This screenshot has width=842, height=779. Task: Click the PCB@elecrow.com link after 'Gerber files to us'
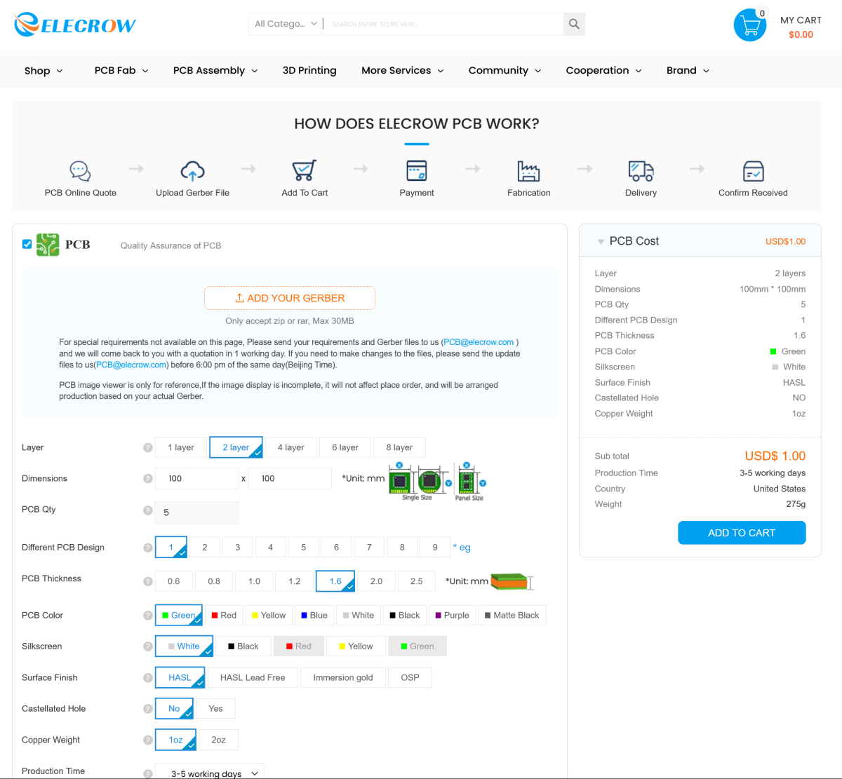point(479,342)
